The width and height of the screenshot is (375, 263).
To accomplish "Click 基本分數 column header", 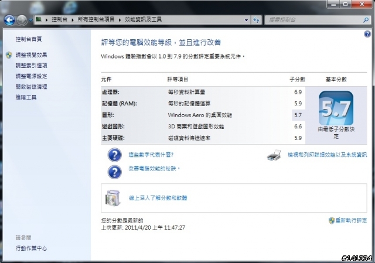I will [x=336, y=79].
